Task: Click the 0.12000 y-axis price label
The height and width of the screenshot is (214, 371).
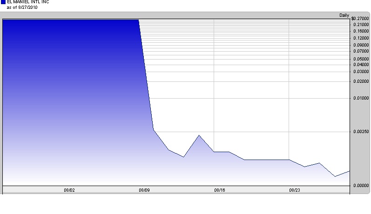Action: point(361,38)
